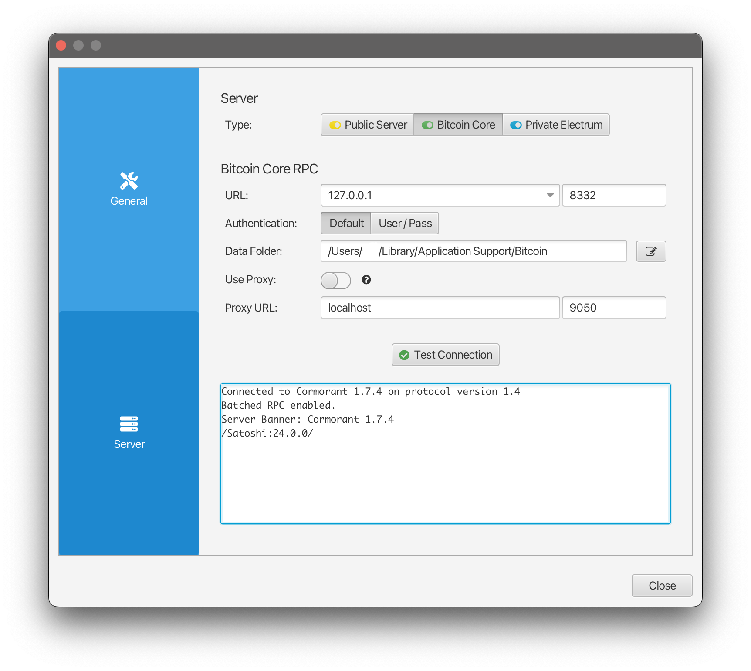Viewport: 751px width, 671px height.
Task: Select the Bitcoin Core server type
Action: point(457,125)
